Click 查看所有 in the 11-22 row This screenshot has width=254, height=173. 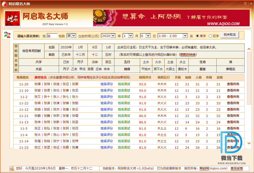tap(233, 103)
